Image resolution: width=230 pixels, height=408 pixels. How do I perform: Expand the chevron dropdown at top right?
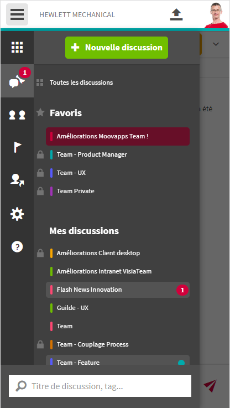216,44
